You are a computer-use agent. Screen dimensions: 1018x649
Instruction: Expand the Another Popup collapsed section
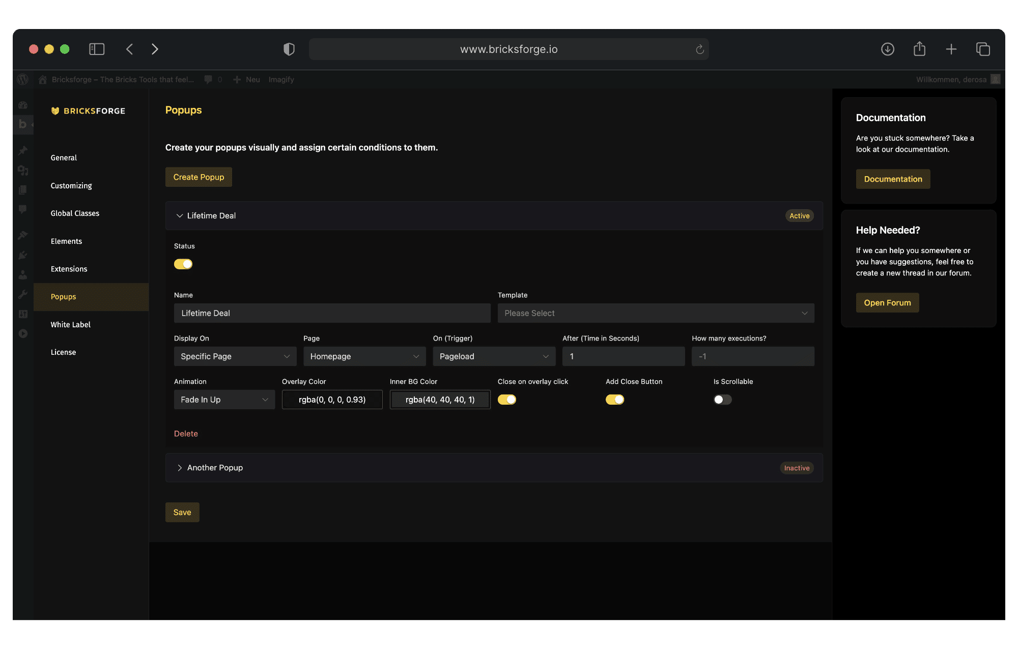180,467
